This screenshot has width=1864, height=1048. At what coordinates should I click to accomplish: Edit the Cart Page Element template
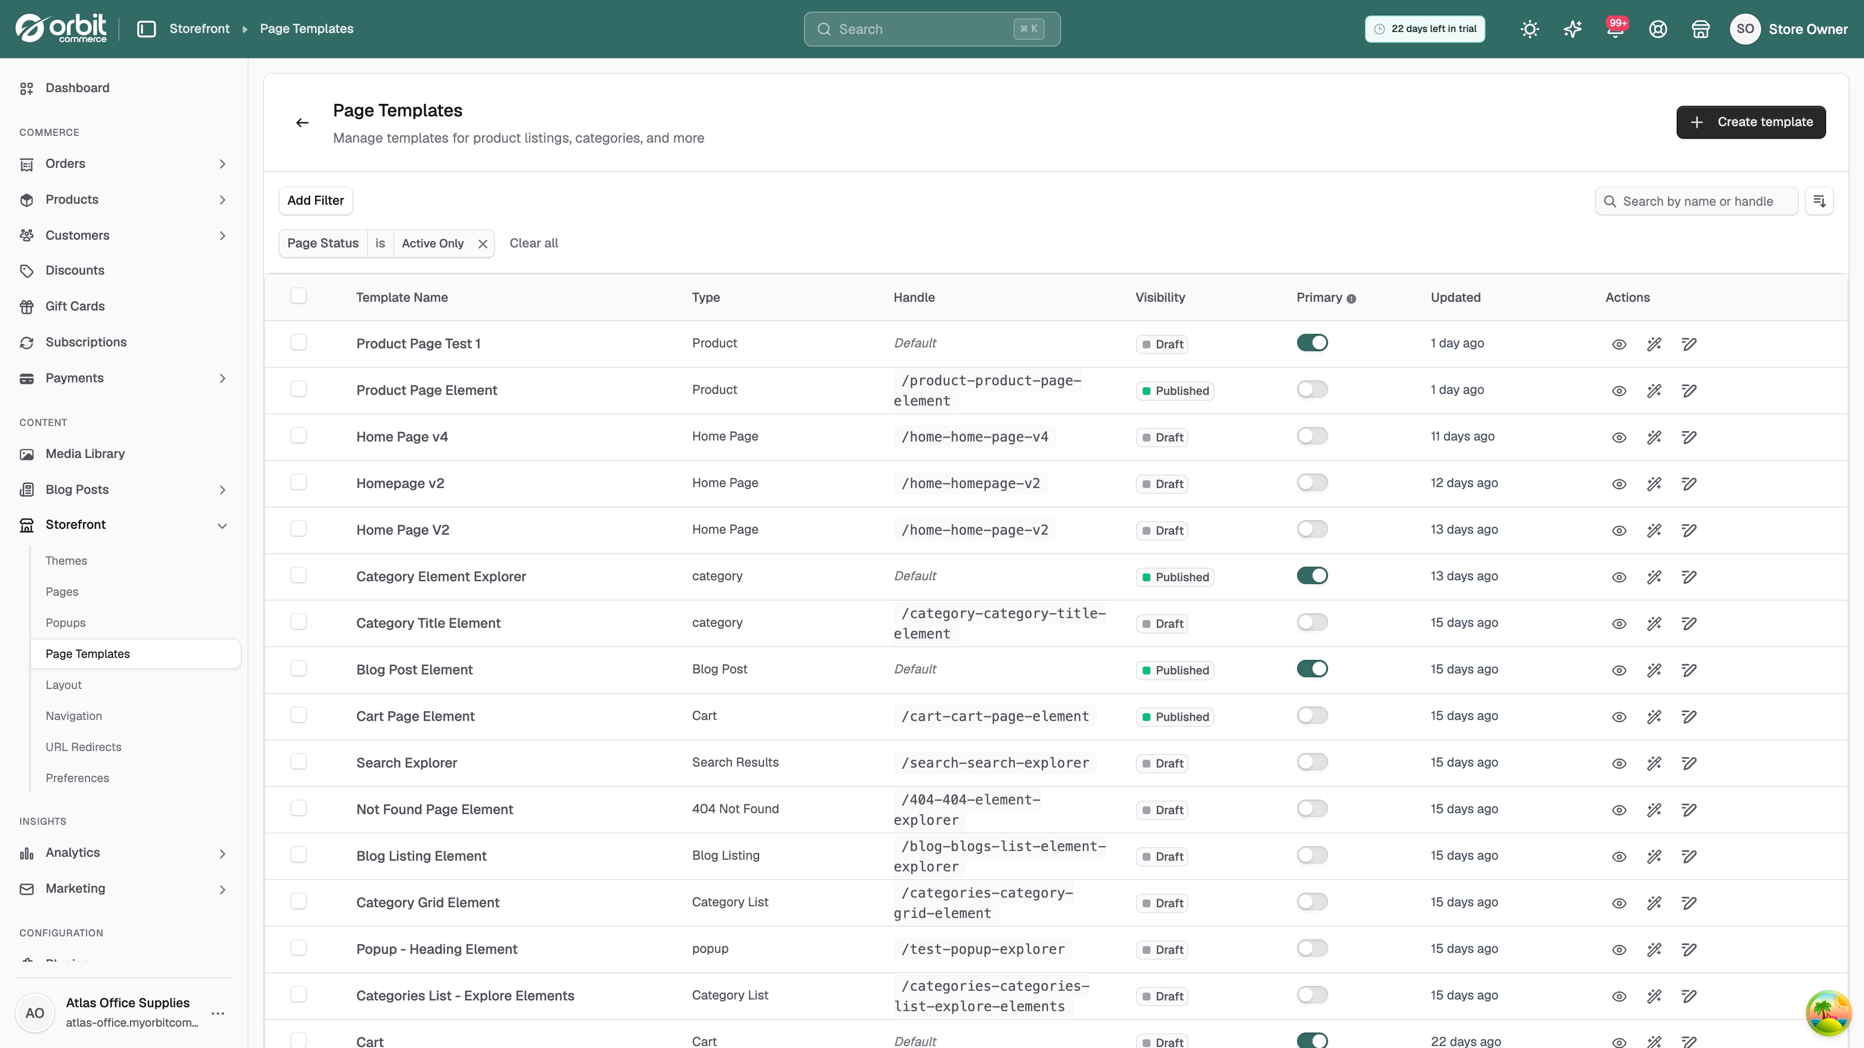tap(1689, 717)
